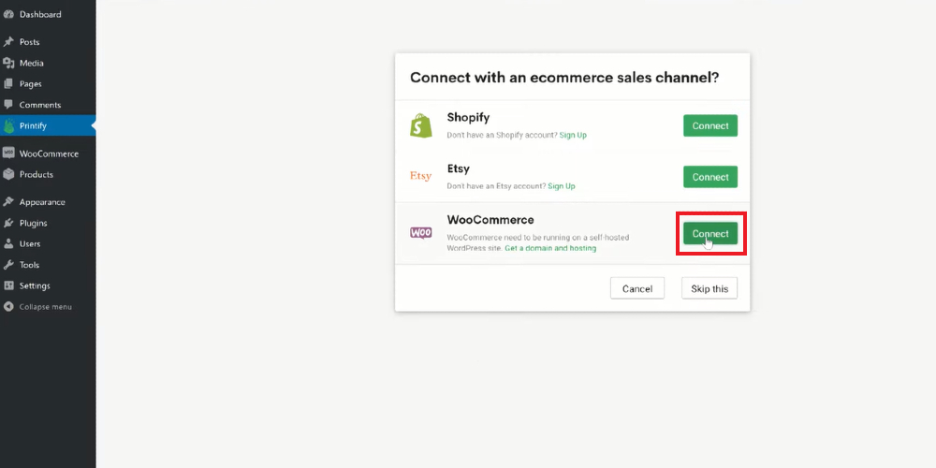Open the Posts menu item
Viewport: 936px width, 468px height.
[x=48, y=42]
